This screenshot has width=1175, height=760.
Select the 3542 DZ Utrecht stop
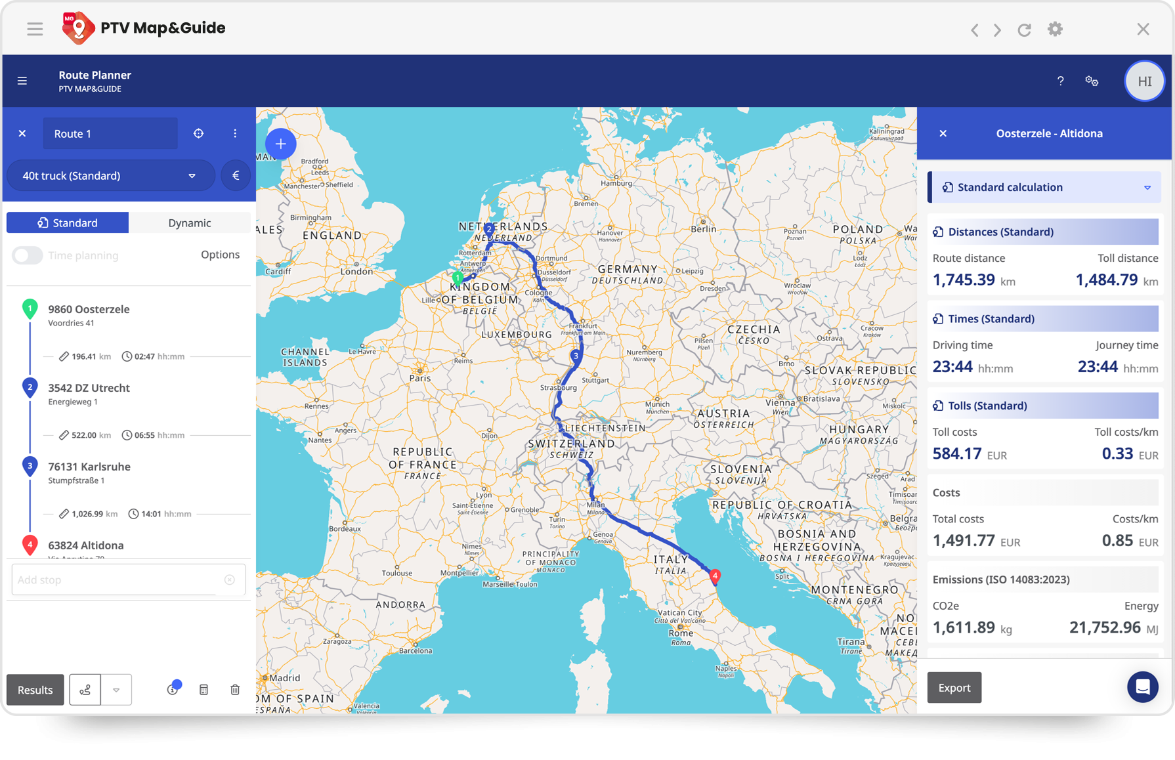click(x=89, y=388)
